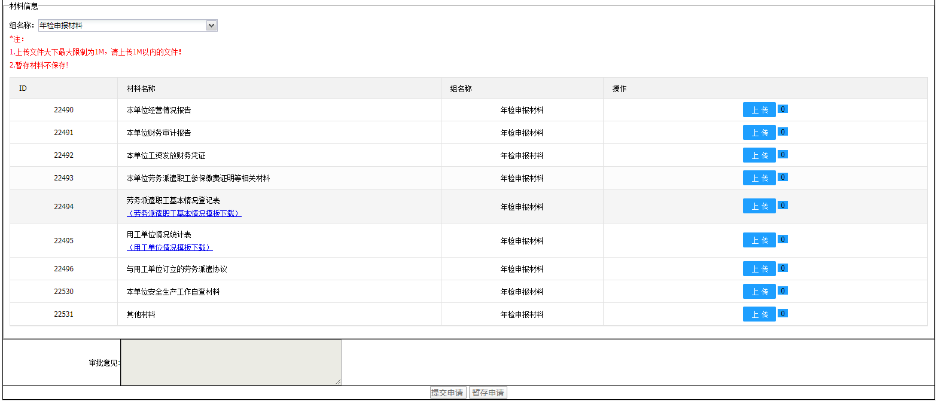This screenshot has height=401, width=941.
Task: Download 劳务派遣职工基本情况模板 link
Action: point(184,213)
